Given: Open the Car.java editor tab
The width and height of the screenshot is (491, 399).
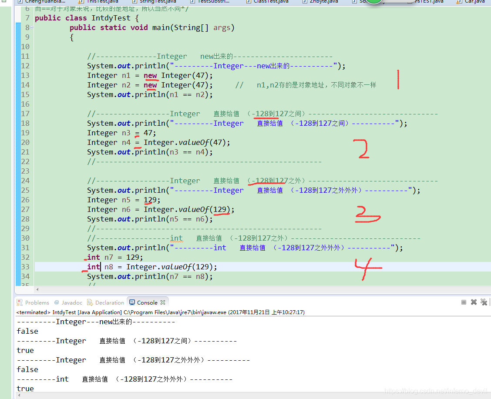Looking at the screenshot, I should (x=471, y=2).
